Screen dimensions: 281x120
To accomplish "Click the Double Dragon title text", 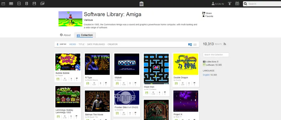I will tap(181, 77).
